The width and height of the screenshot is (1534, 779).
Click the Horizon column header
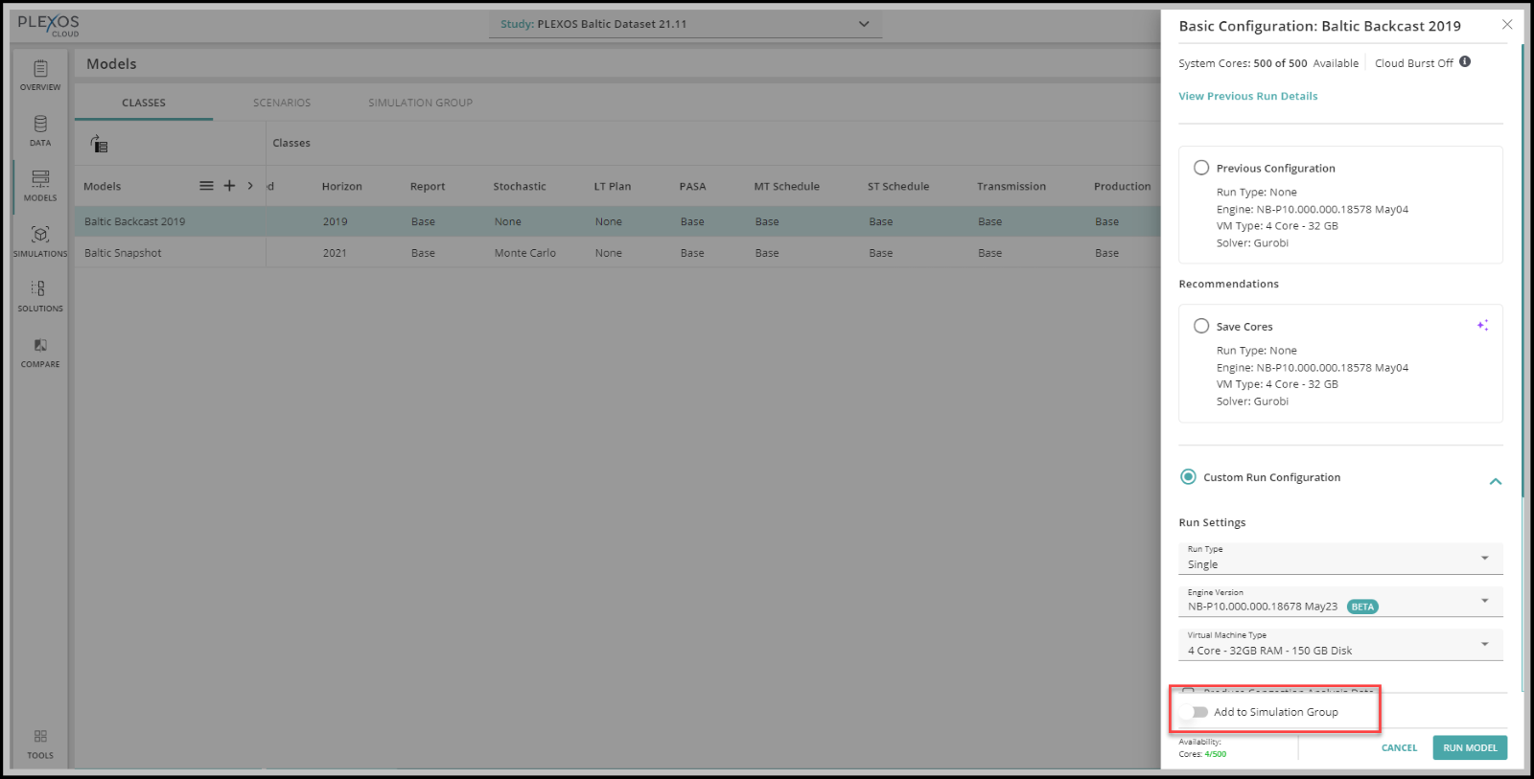click(x=341, y=187)
